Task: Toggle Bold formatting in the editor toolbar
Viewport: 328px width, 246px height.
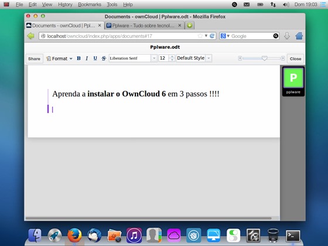Action: [x=78, y=59]
